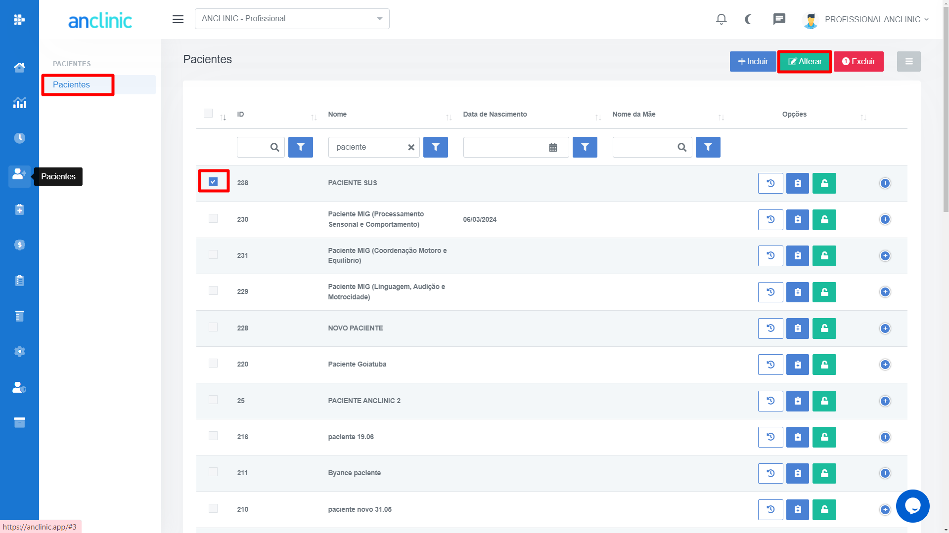Screen dimensions: 949x533
Task: Open the bar-chart statistics sidebar icon
Action: 19,103
